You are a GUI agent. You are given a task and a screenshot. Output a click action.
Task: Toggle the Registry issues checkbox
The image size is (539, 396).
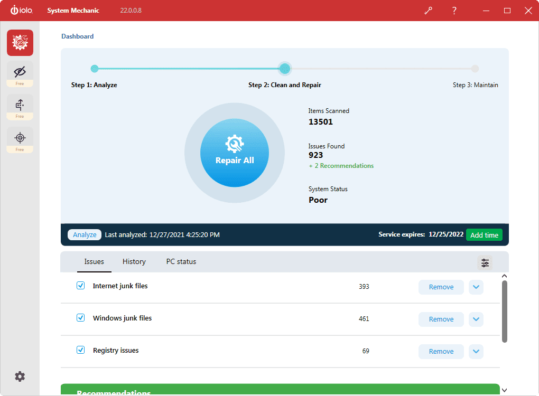point(81,350)
